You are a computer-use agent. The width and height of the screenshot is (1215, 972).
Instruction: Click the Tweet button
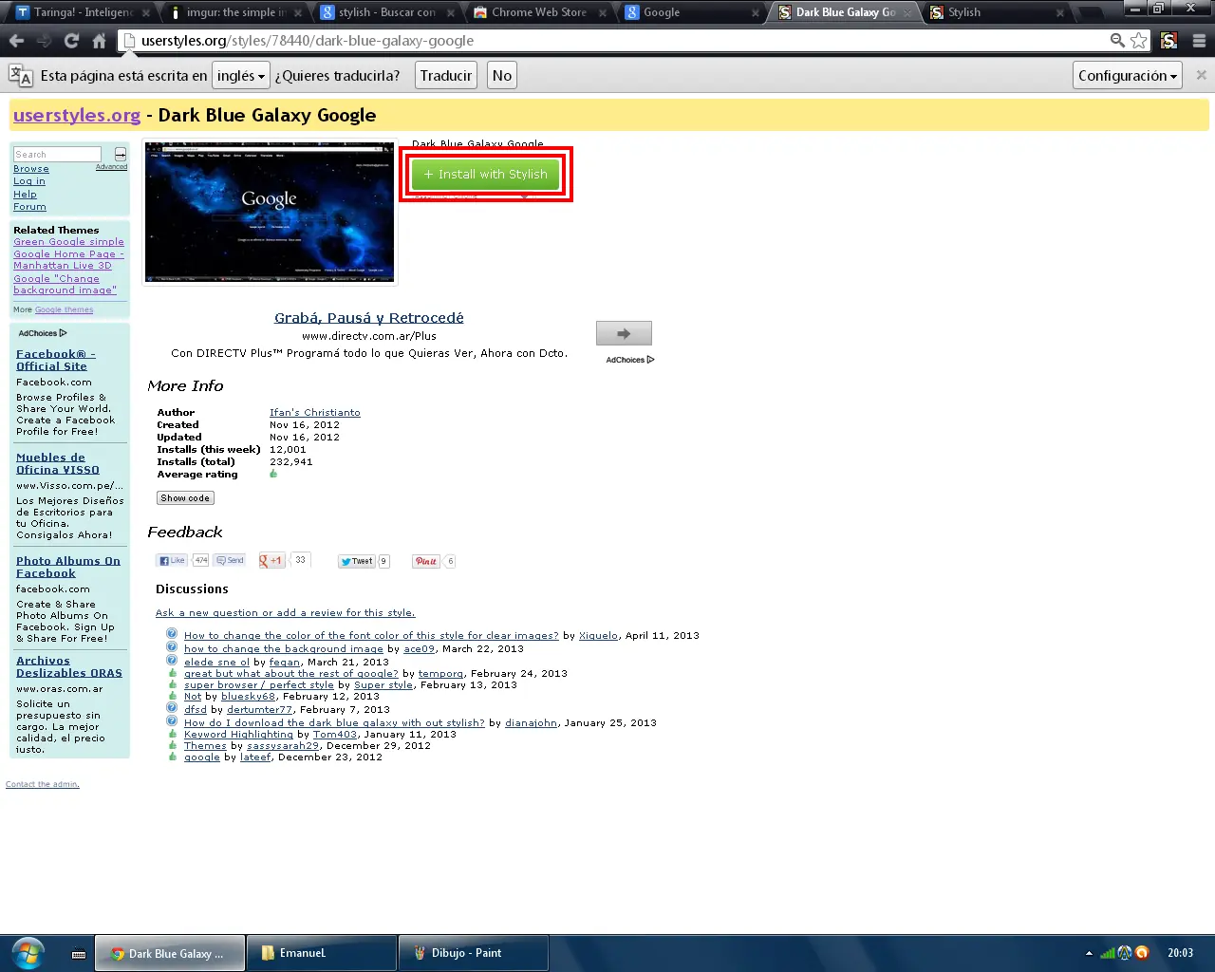tap(357, 561)
